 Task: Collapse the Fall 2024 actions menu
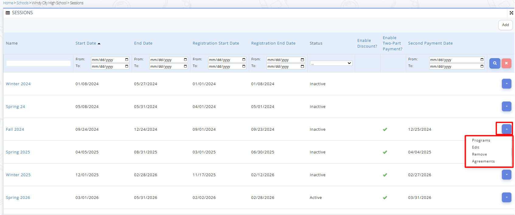coord(506,129)
